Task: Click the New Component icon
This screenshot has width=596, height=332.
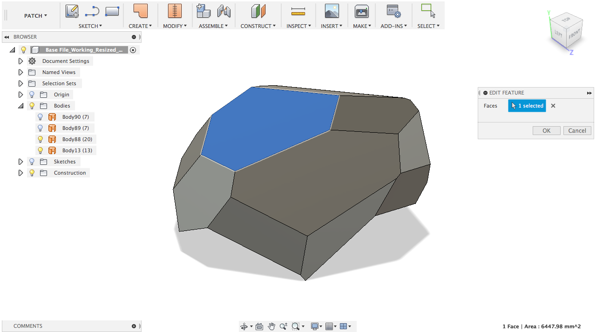Action: click(x=203, y=11)
